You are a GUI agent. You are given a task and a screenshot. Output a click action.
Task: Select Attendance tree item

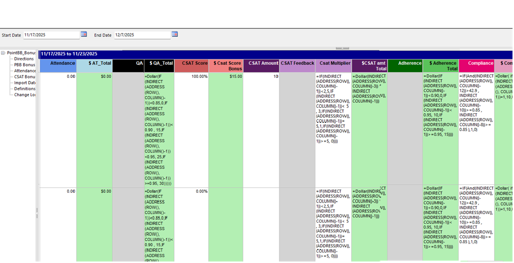tap(25, 71)
